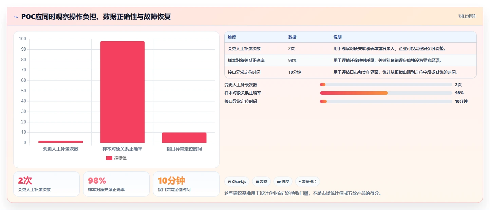The width and height of the screenshot is (490, 210).
Task: Click the 98% value beside progress bar
Action: coord(459,93)
